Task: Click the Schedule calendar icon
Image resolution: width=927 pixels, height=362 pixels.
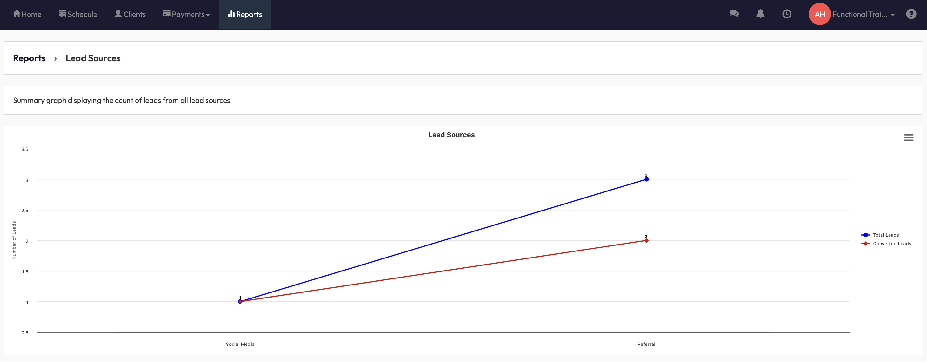Action: (x=62, y=14)
